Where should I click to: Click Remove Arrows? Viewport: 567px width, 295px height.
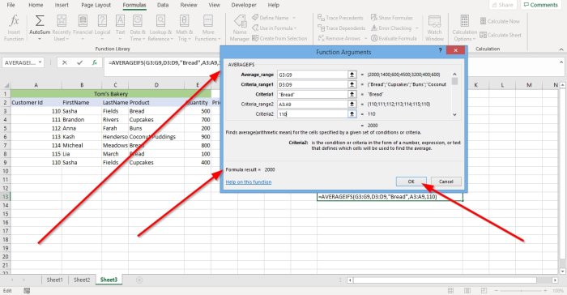coord(339,38)
